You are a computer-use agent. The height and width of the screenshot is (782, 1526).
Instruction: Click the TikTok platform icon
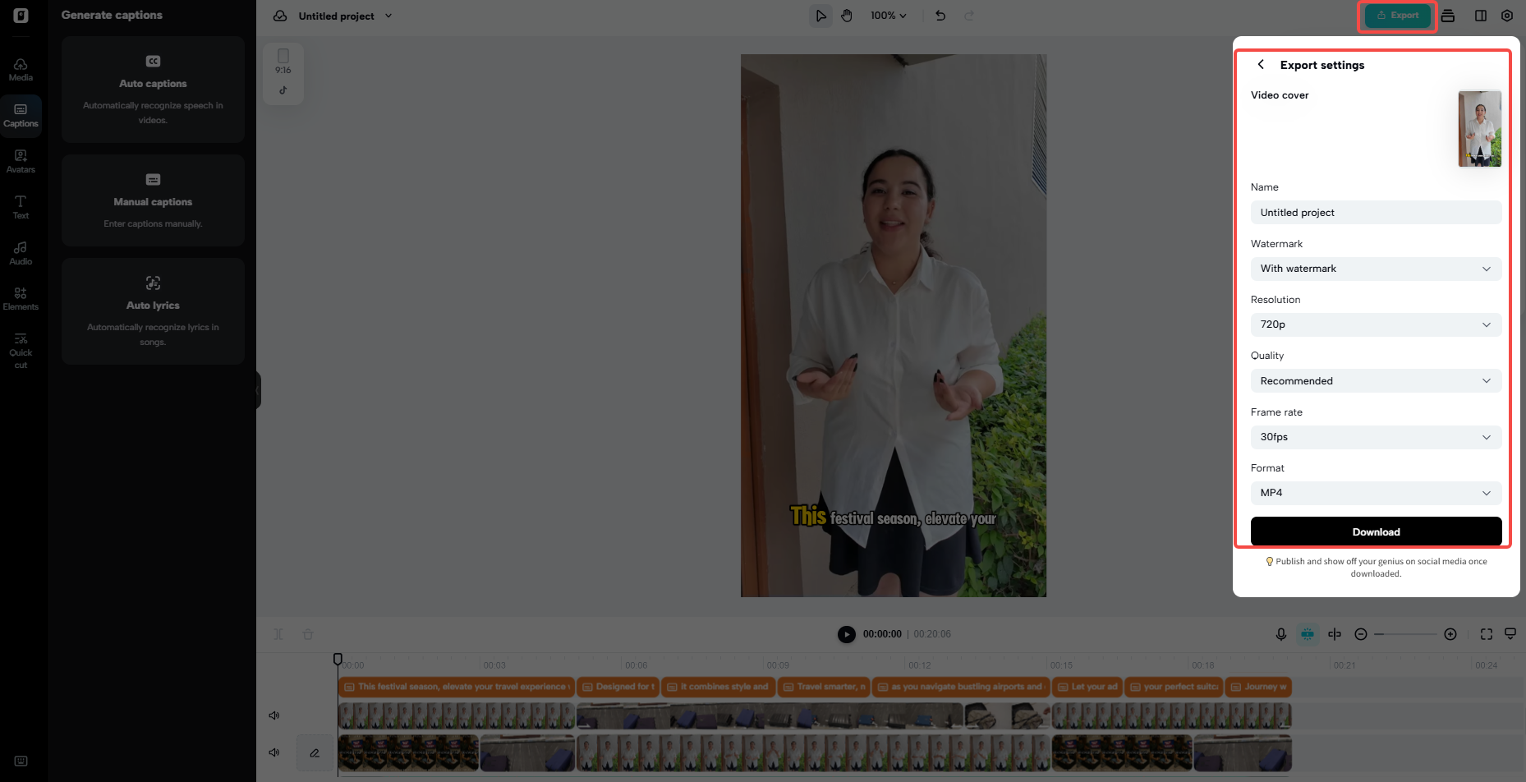coord(283,90)
